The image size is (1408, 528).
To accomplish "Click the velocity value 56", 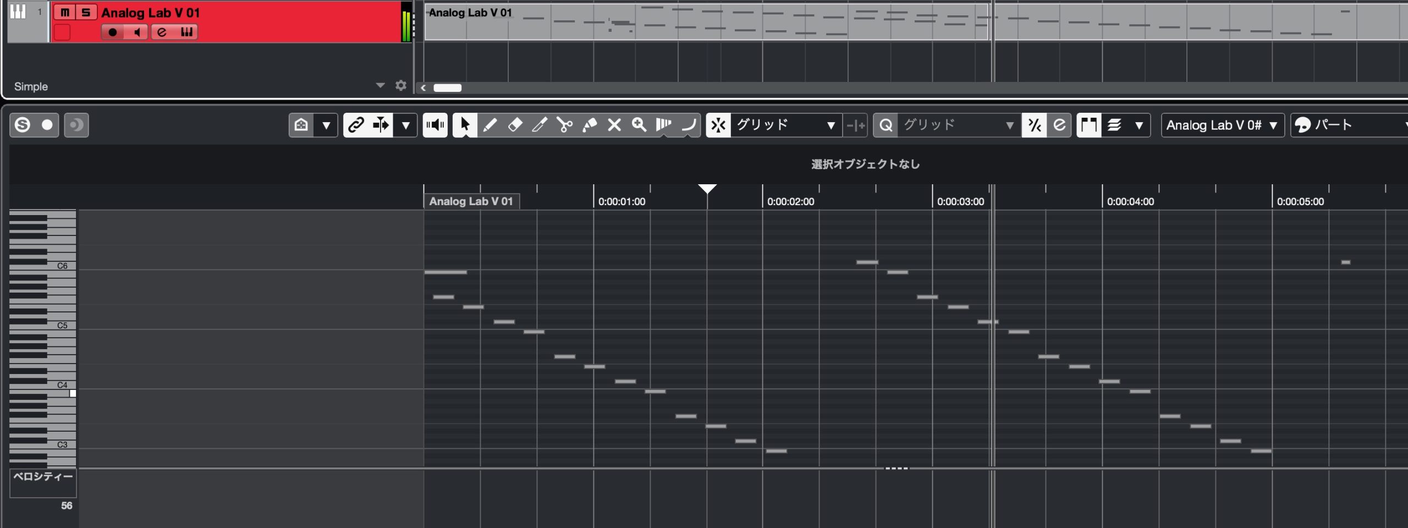I will click(67, 505).
